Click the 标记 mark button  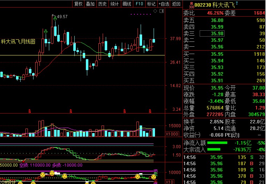[151, 4]
